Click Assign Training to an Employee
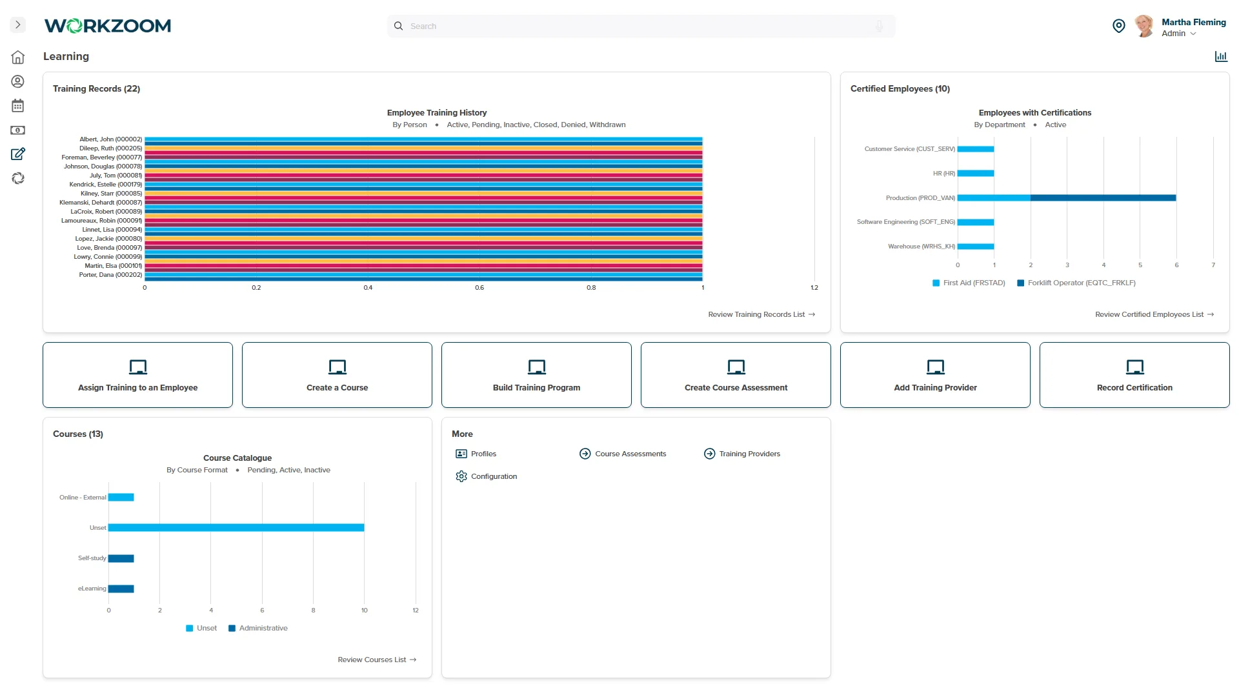The width and height of the screenshot is (1239, 697). (137, 375)
